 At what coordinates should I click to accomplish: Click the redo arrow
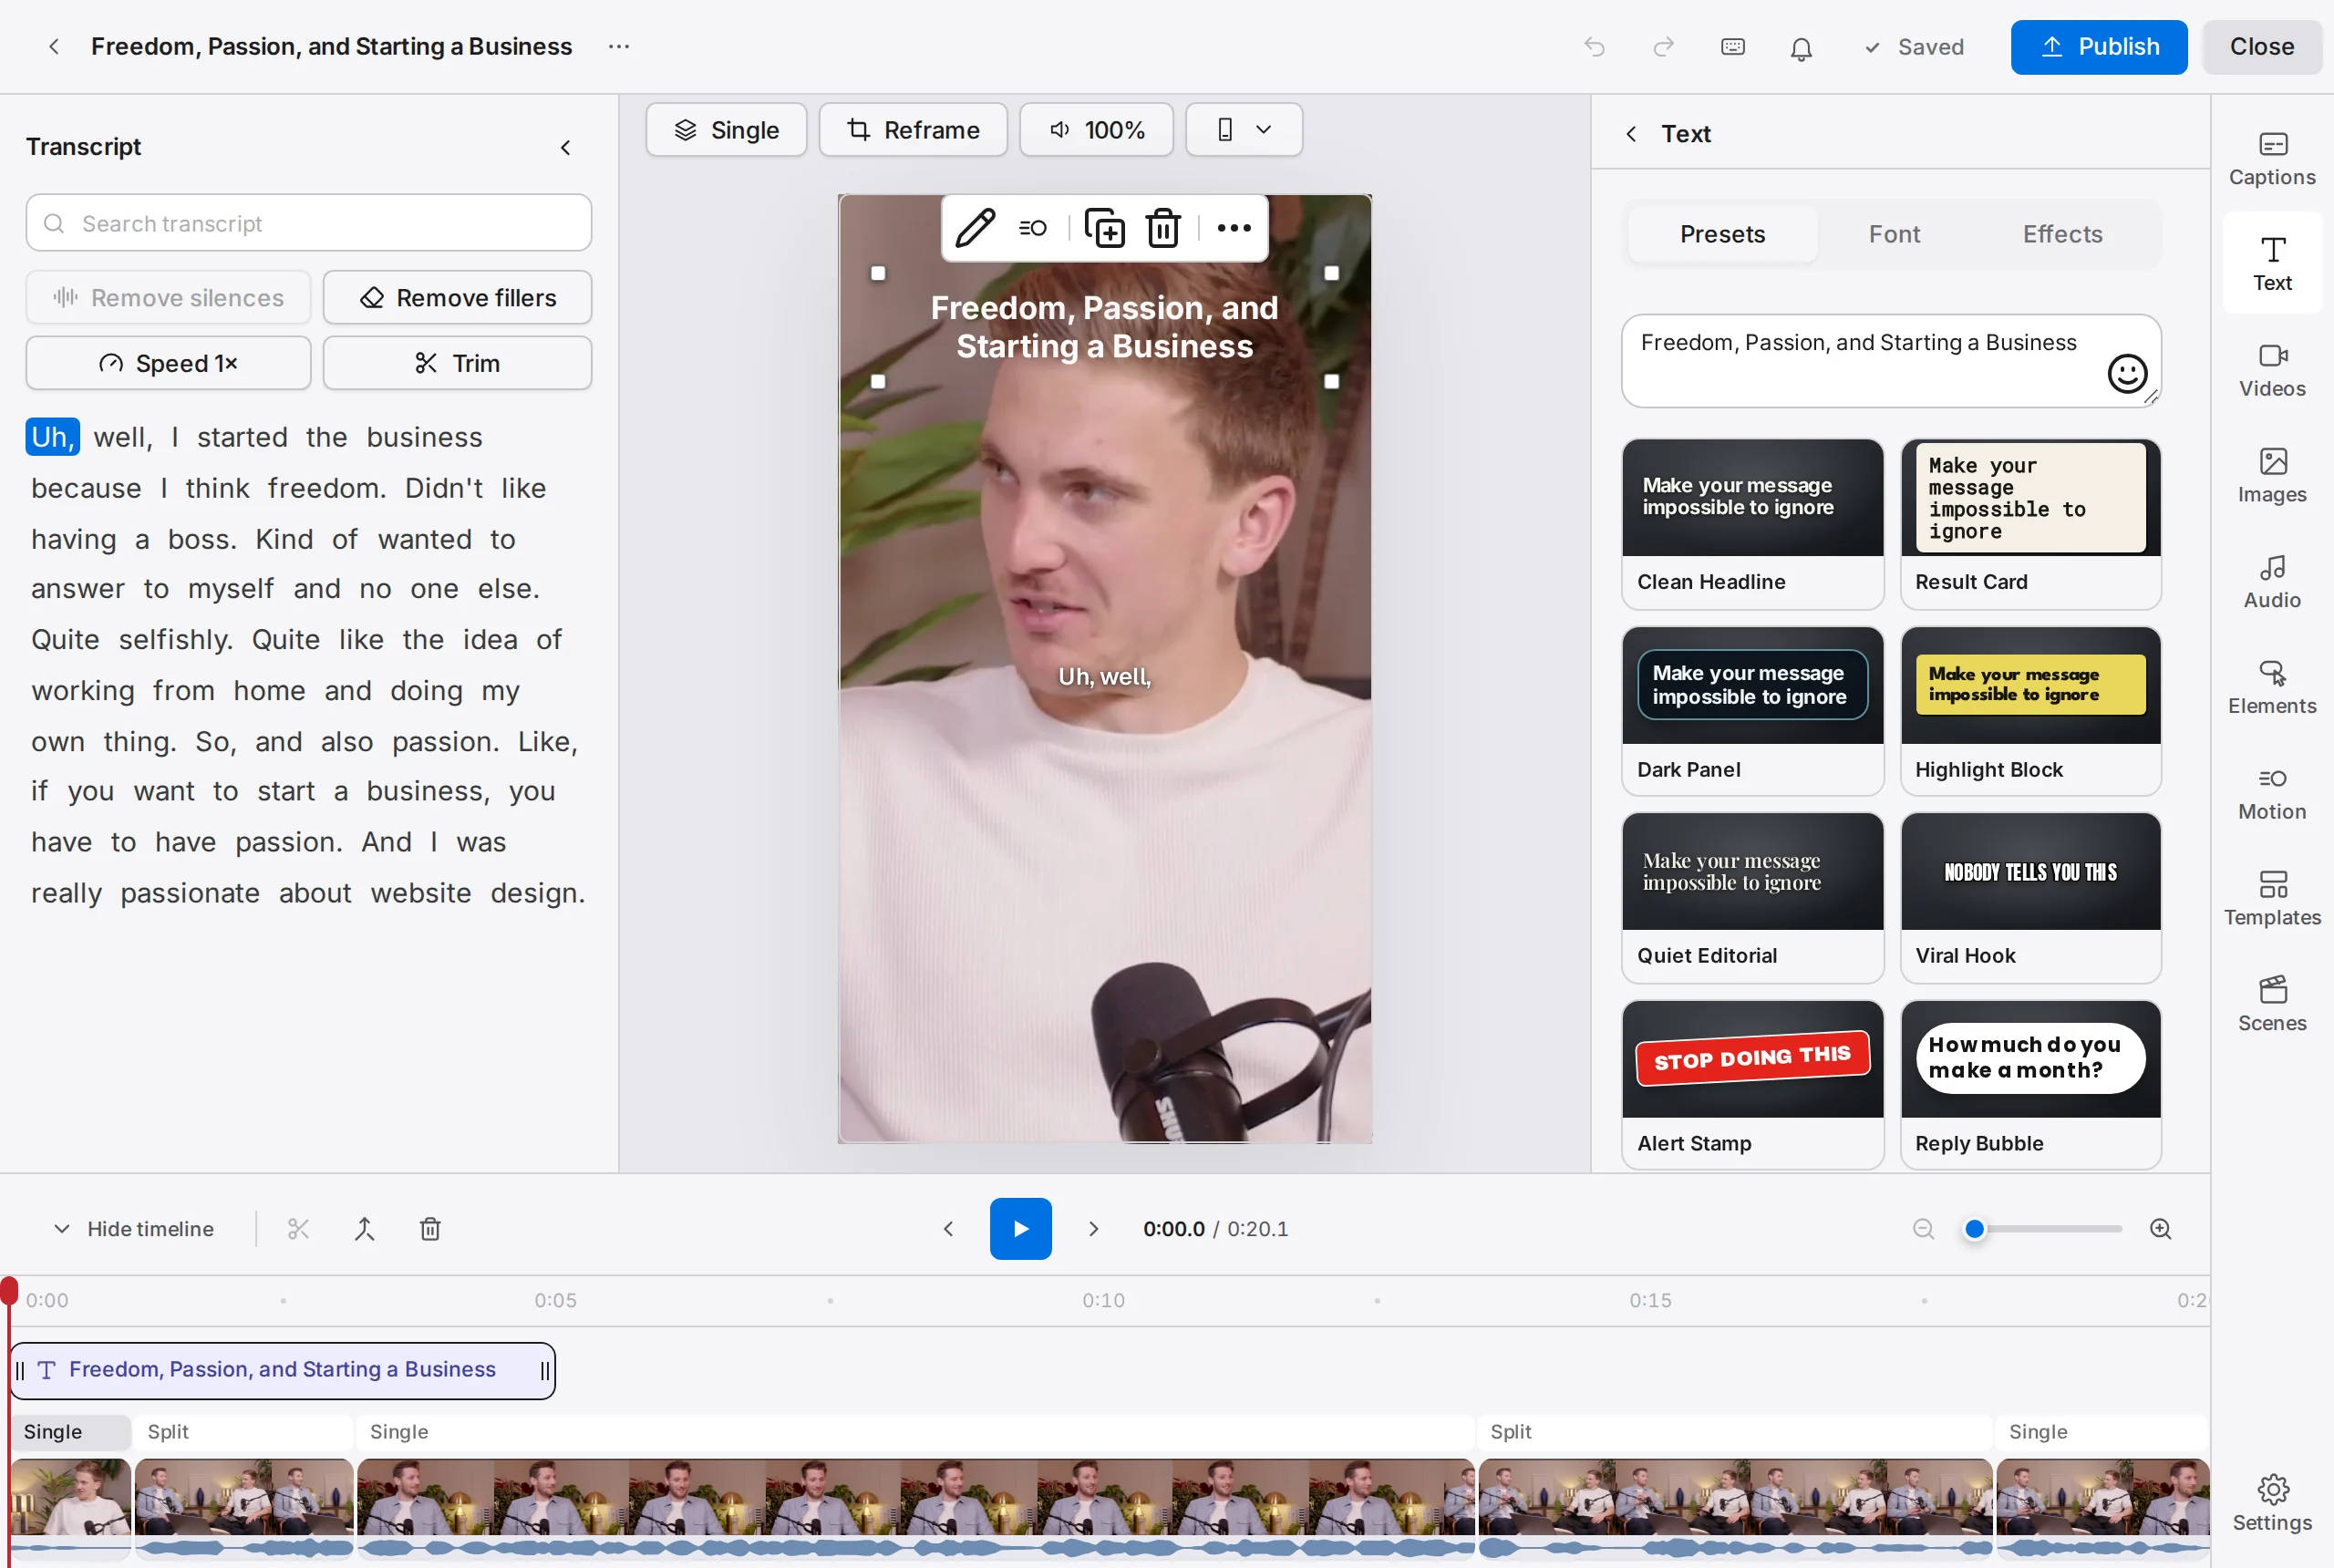(x=1663, y=47)
